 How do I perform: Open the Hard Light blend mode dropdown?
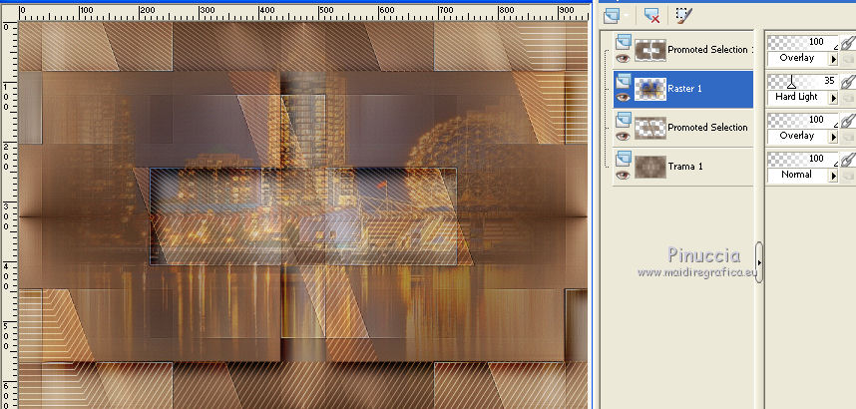[802, 97]
